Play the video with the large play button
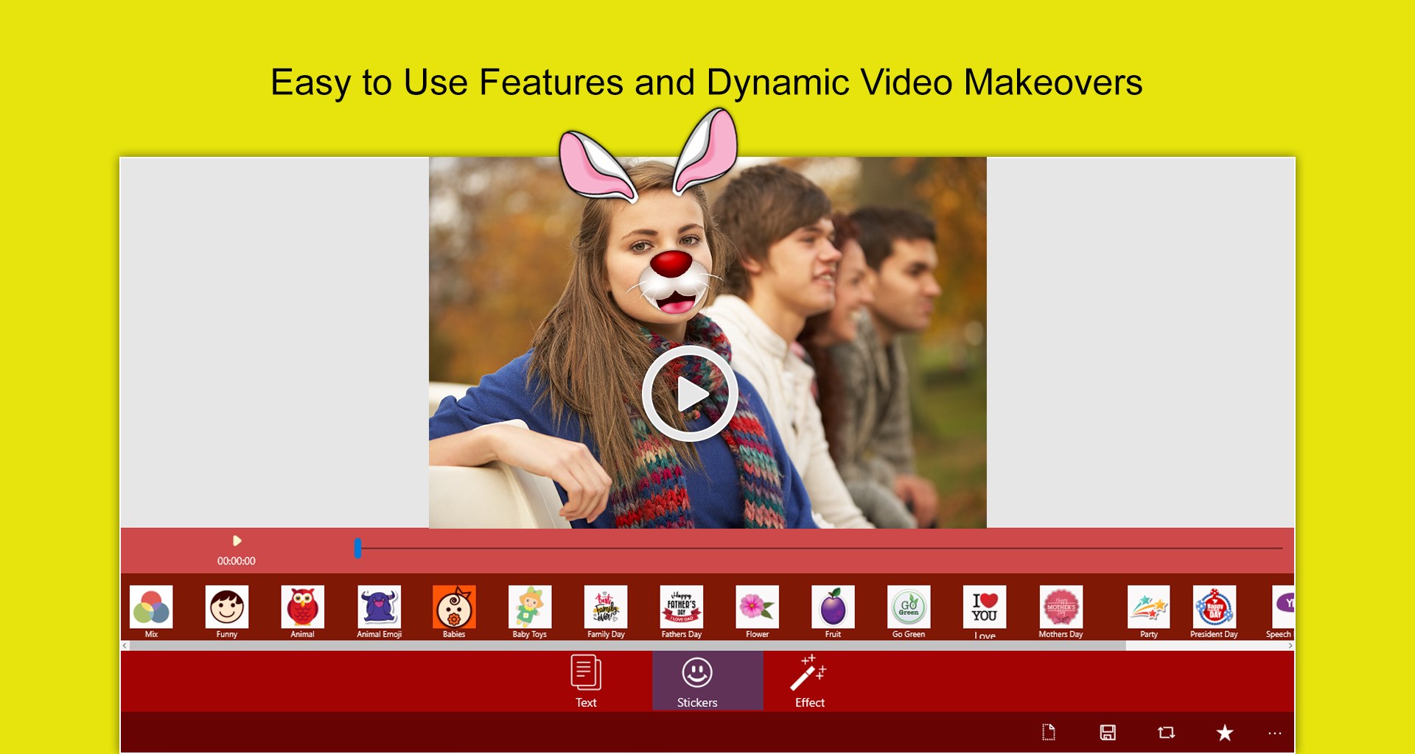The width and height of the screenshot is (1415, 754). pyautogui.click(x=690, y=394)
